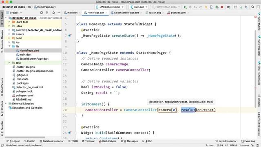Viewport: 261px width, 147px height.
Task: Open HUAWEI MAR-LX3A device dropdown
Action: [166, 7]
